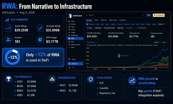The image size is (173, 104).
Task: Click the people icon beside Issuers
Action: tap(9, 39)
